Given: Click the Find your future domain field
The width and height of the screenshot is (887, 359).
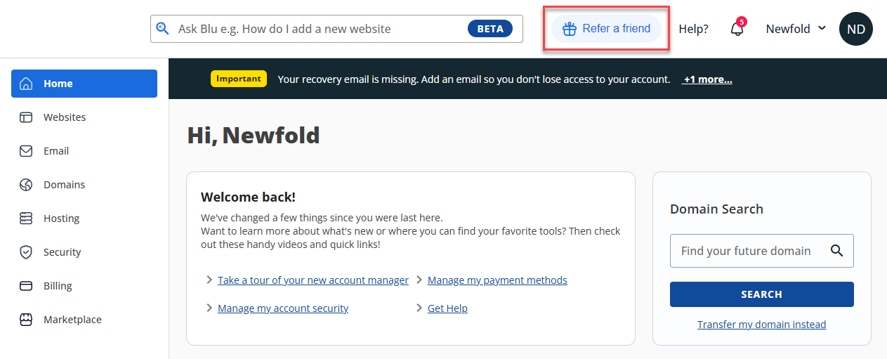Looking at the screenshot, I should [746, 251].
